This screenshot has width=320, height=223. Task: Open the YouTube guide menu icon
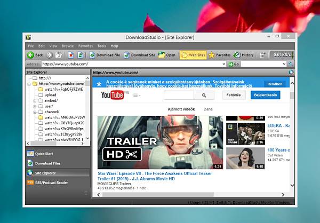click(137, 95)
